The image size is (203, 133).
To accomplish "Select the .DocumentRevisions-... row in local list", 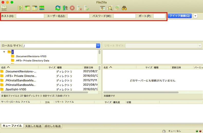I will coord(49,72).
